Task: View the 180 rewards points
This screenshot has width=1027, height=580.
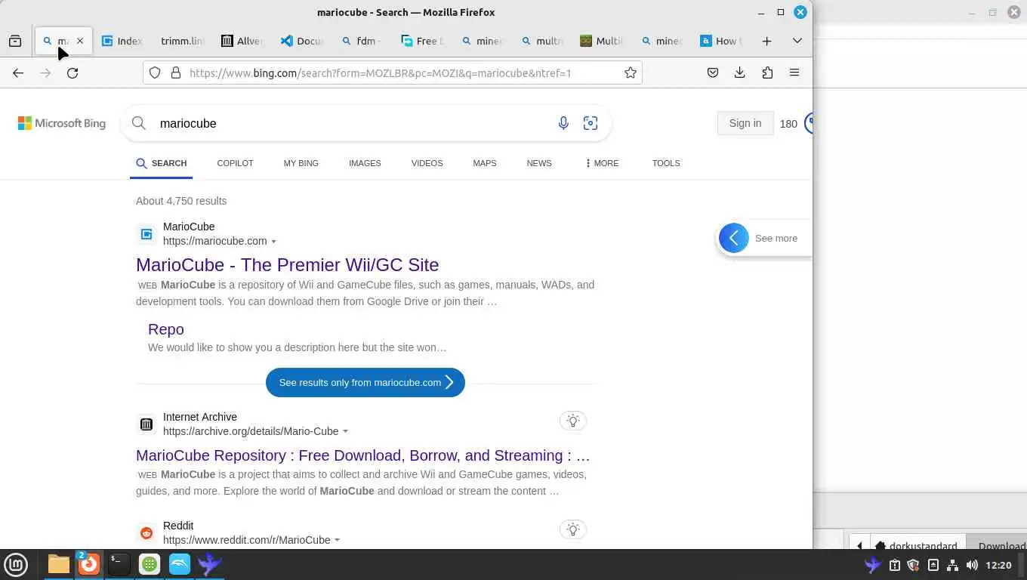Action: tap(788, 124)
